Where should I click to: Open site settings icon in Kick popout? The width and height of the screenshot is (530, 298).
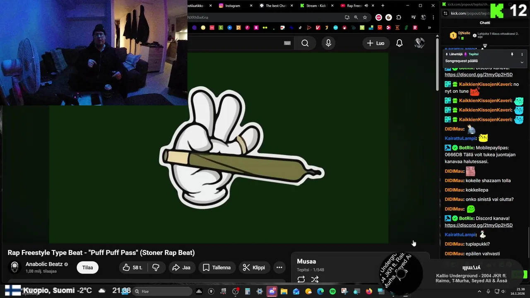click(445, 13)
